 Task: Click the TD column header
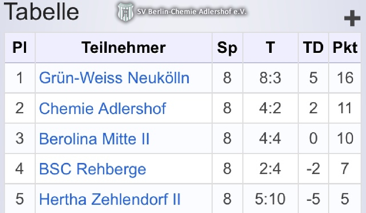[x=313, y=48]
